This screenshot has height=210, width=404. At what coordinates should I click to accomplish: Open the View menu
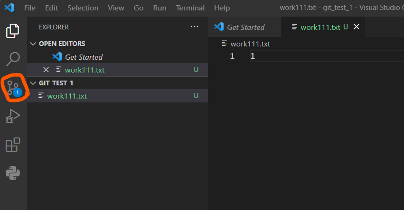pyautogui.click(x=116, y=8)
